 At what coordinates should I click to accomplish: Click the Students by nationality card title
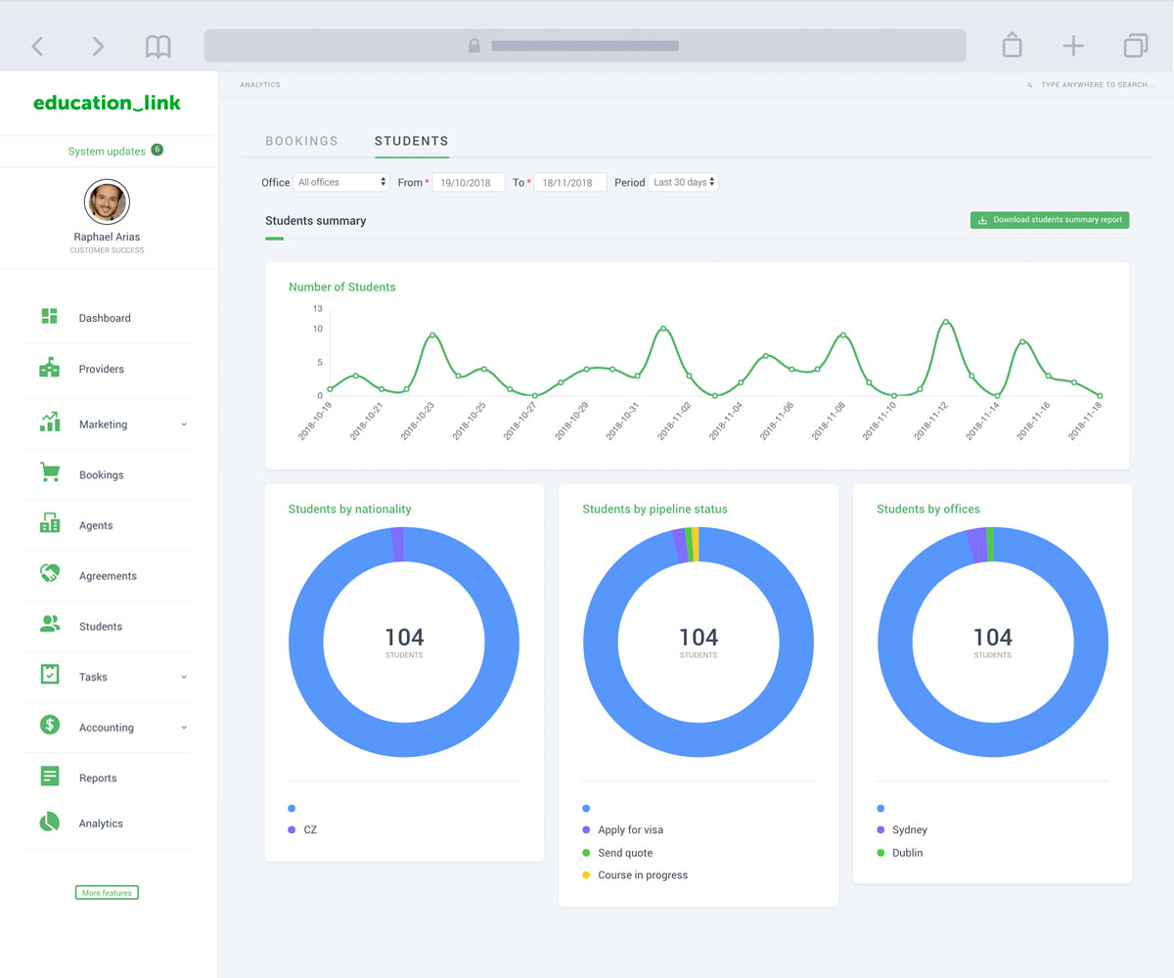pos(349,510)
